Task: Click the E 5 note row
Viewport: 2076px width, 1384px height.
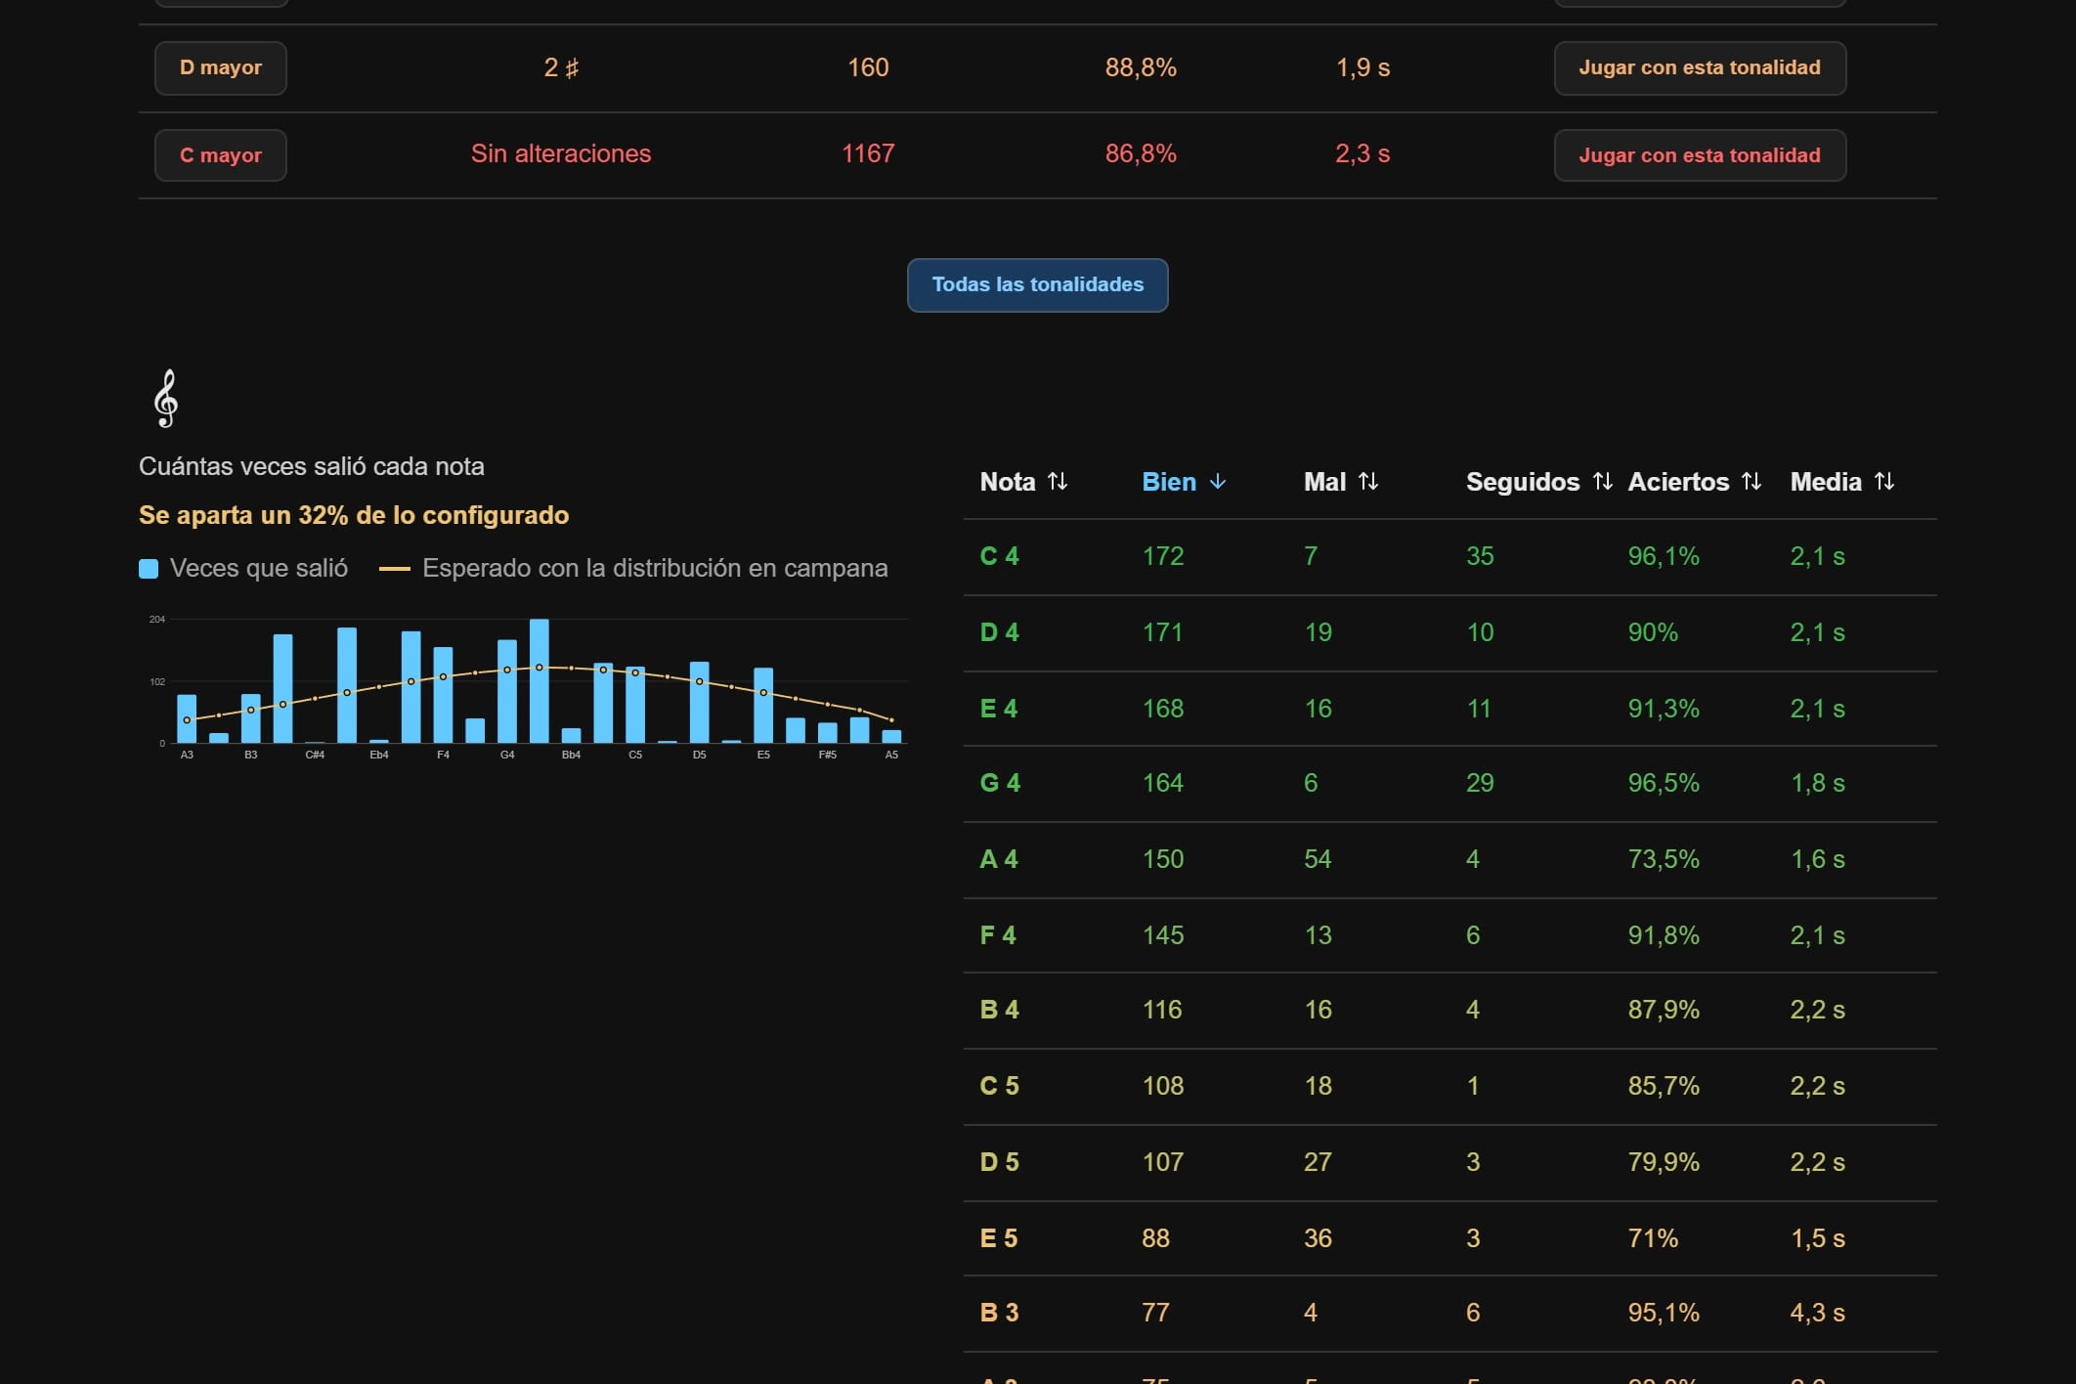Action: [x=1449, y=1238]
